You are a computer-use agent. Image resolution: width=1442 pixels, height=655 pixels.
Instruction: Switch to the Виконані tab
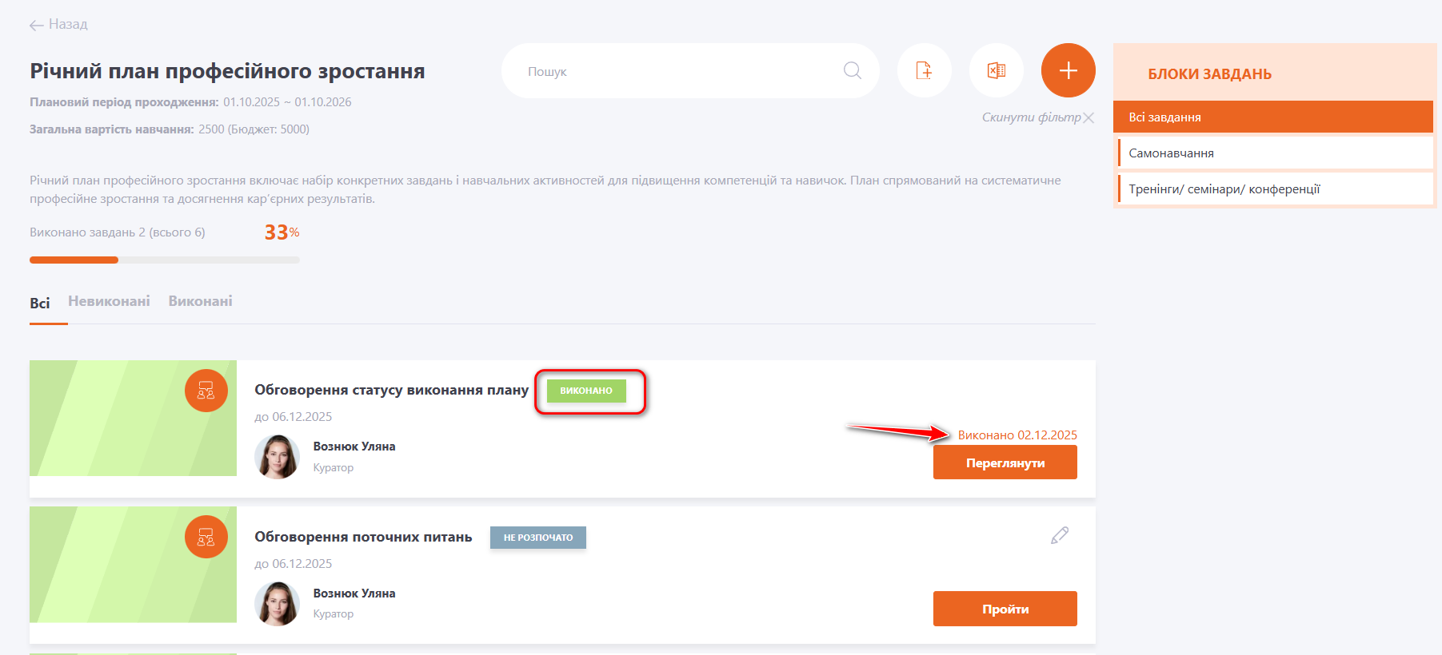point(200,301)
